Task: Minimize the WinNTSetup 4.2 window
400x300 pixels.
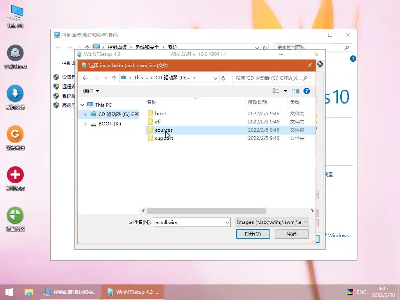Action: pyautogui.click(x=281, y=54)
